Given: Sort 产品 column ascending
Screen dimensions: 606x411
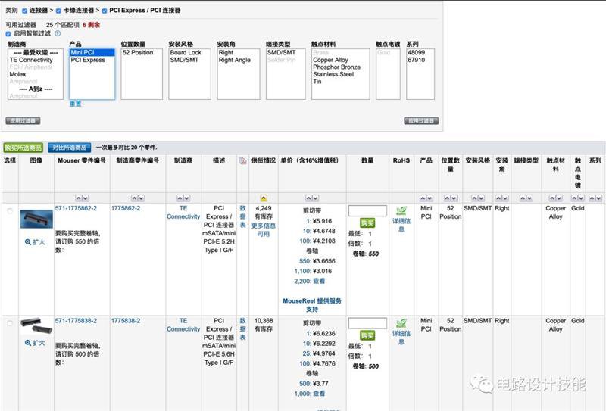Looking at the screenshot, I should 423,198.
